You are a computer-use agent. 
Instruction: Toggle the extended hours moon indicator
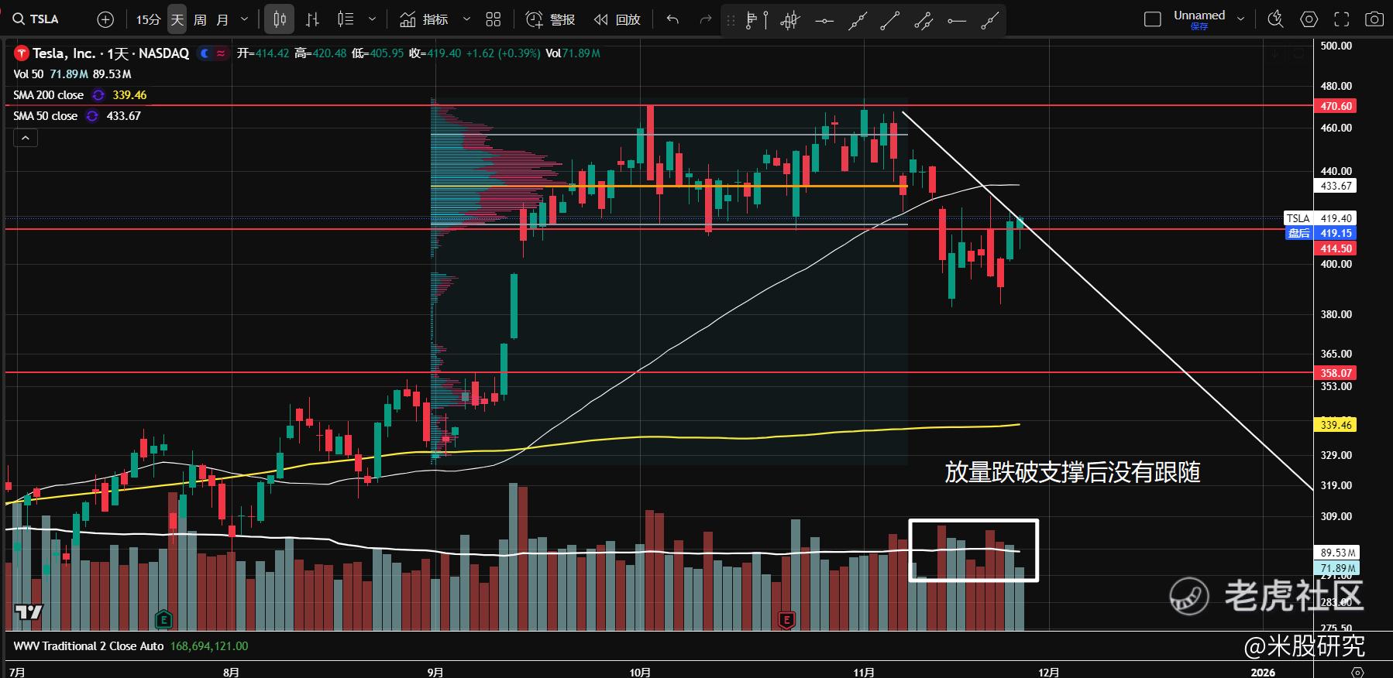pyautogui.click(x=205, y=53)
